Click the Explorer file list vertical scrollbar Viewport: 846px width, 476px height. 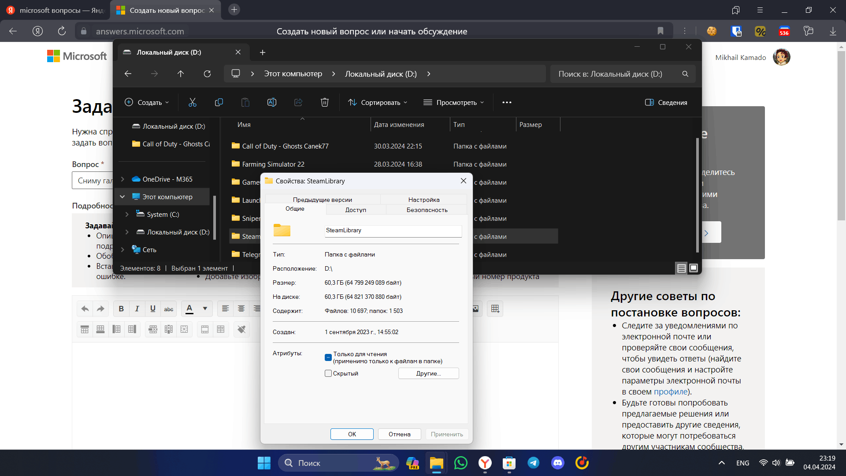pos(698,195)
